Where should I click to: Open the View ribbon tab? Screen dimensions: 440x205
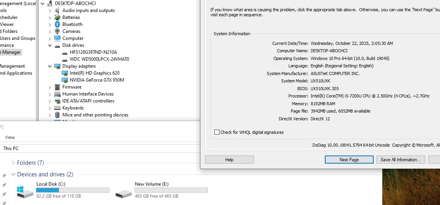tap(10, 137)
